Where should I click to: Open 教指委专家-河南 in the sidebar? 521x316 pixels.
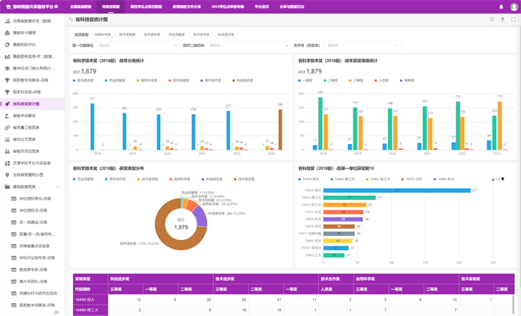click(32, 270)
